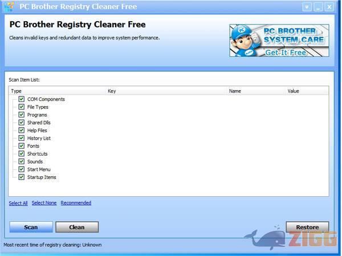Viewport: 342px width, 256px height.
Task: Open the PC Brother System Care banner
Action: 279,40
